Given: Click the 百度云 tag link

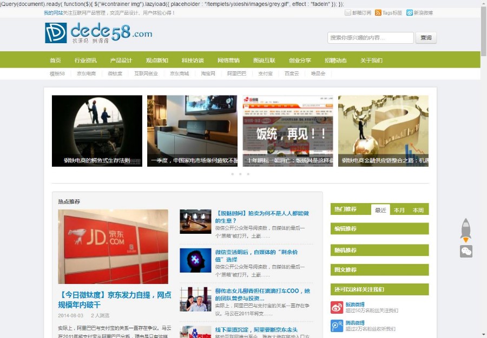Looking at the screenshot, I should pos(292,73).
